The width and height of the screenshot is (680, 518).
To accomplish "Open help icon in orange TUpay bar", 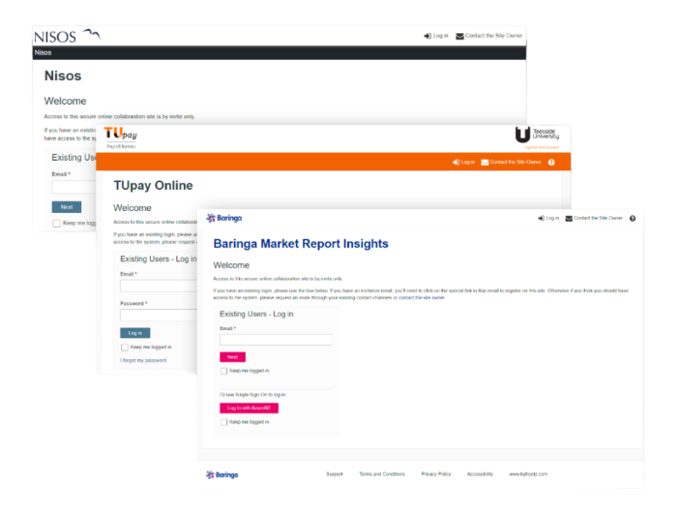I will (551, 162).
